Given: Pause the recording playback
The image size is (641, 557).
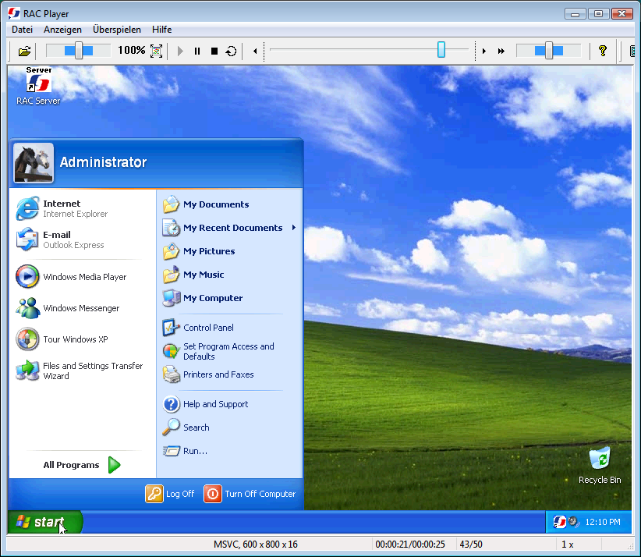Looking at the screenshot, I should [197, 51].
